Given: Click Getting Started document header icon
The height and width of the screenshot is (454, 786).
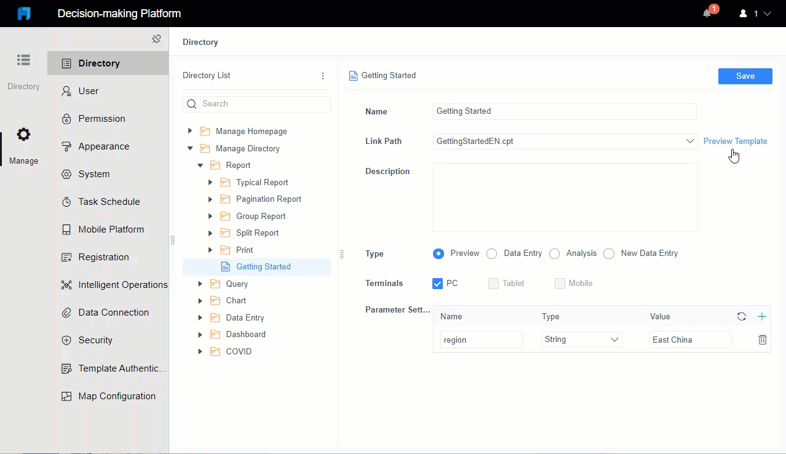Looking at the screenshot, I should pos(353,76).
